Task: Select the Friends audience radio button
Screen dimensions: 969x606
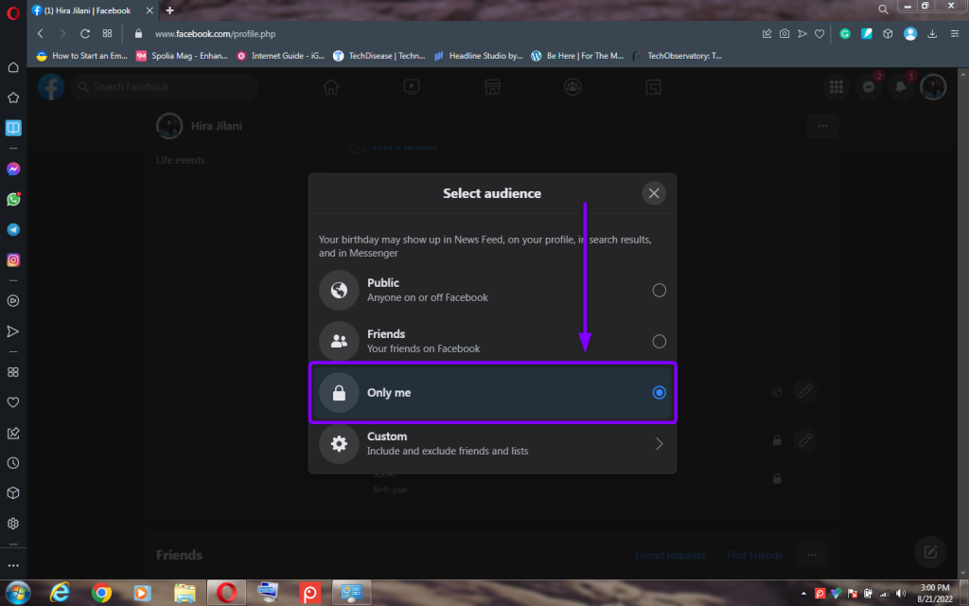Action: click(x=660, y=342)
